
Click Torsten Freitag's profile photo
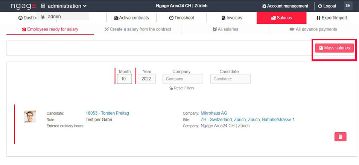30,117
